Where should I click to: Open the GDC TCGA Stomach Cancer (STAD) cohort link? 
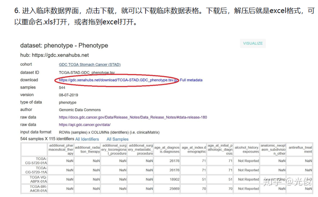pyautogui.click(x=90, y=65)
